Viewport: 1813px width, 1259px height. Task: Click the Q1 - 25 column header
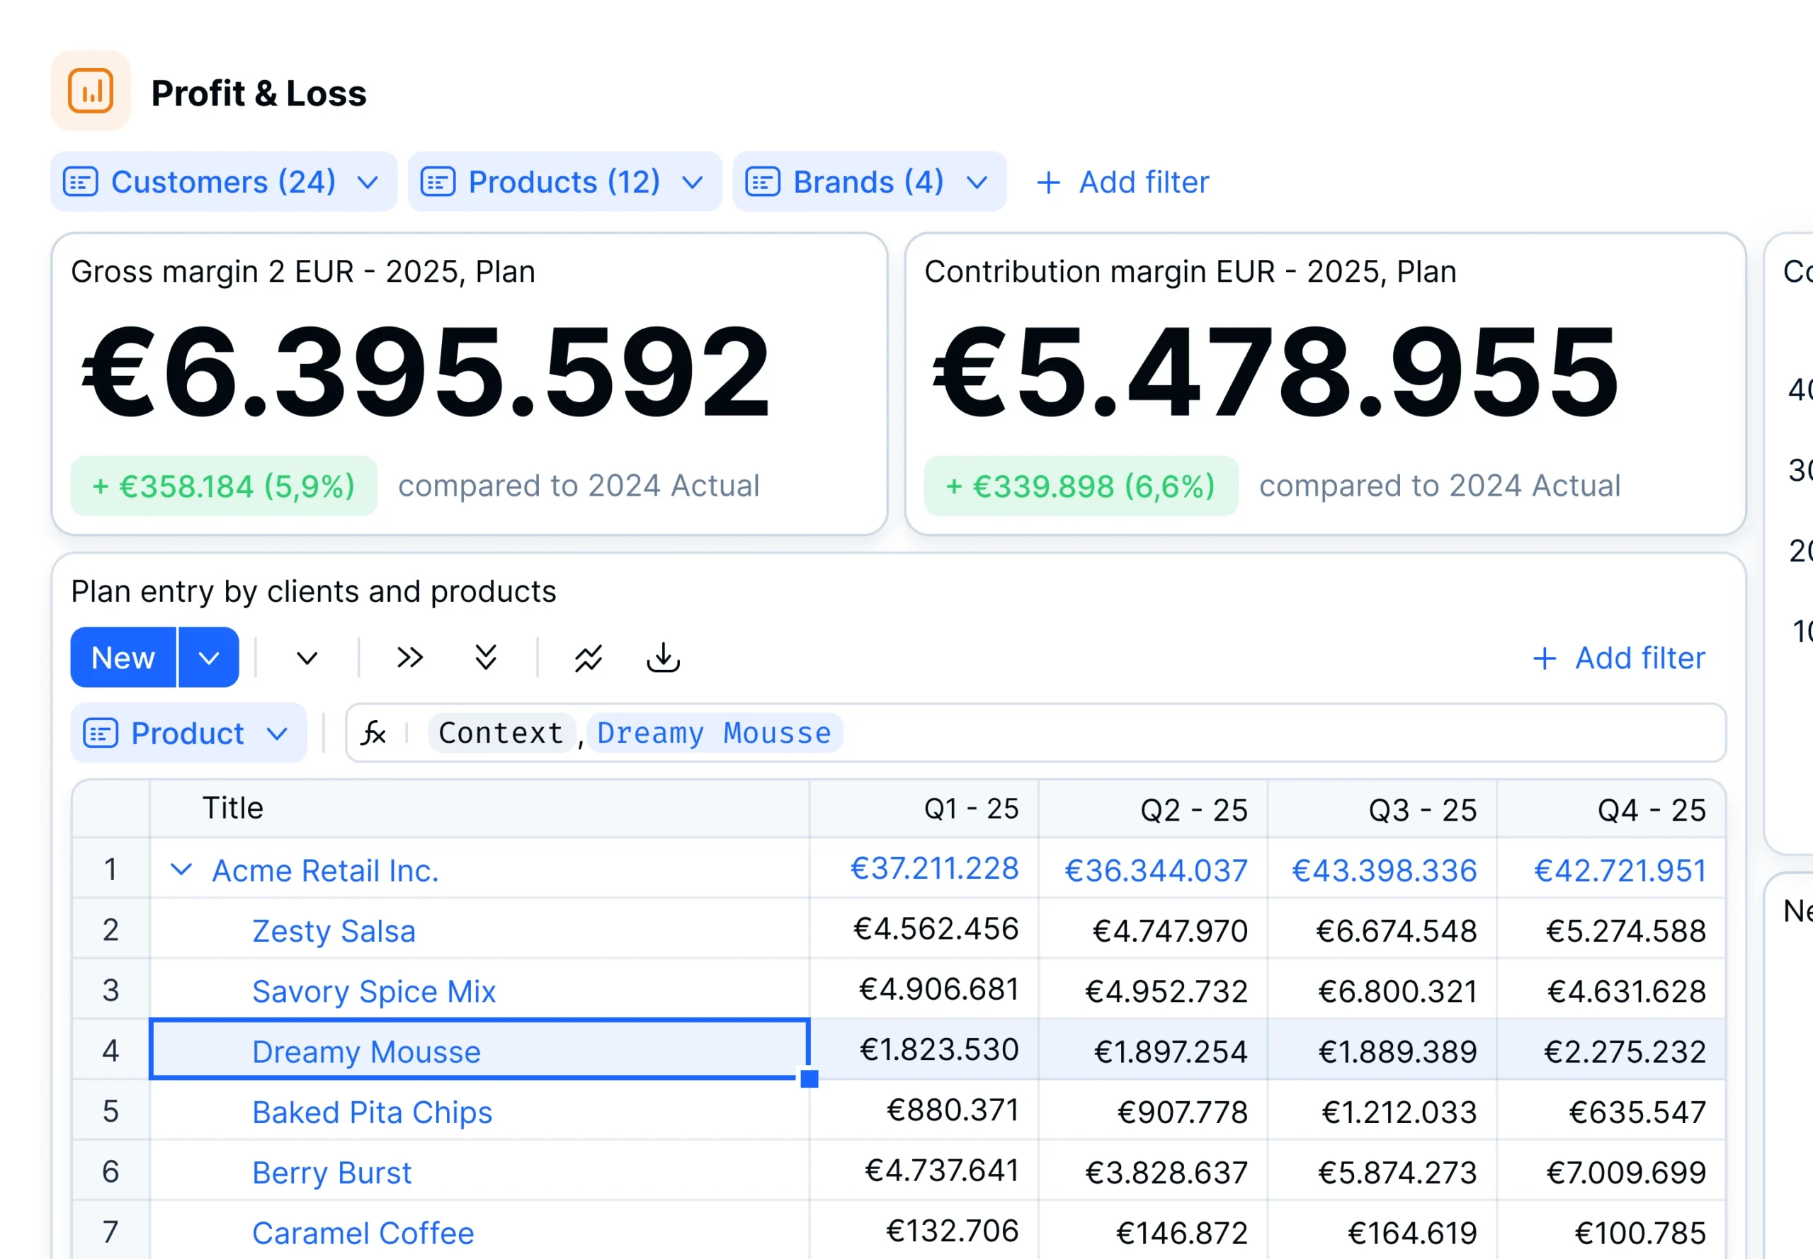pos(924,809)
